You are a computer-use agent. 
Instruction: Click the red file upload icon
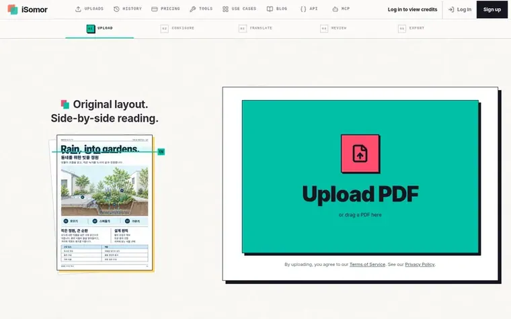[360, 154]
